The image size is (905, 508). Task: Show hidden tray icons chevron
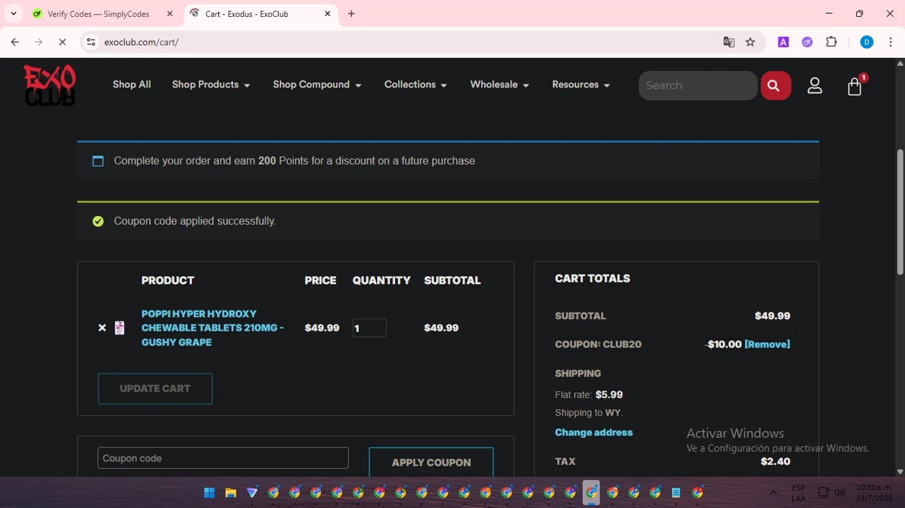pos(773,493)
